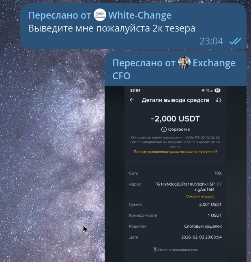The width and height of the screenshot is (251, 262).
Task: Open the Отчет о мошенничестве link
Action: [178, 250]
